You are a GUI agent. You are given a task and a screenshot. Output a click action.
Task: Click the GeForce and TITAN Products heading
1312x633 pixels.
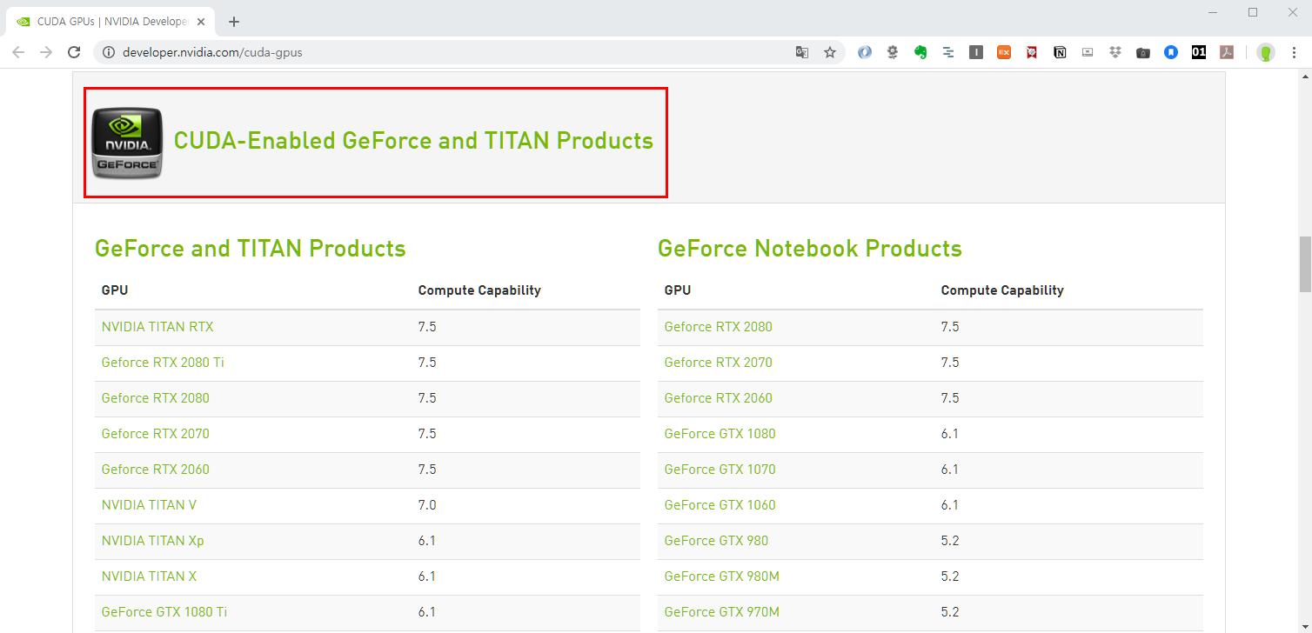tap(250, 249)
